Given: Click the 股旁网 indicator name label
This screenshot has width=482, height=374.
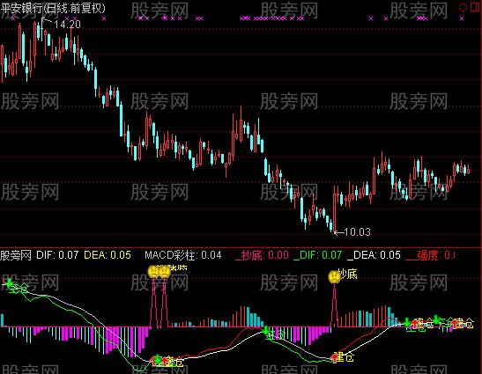Looking at the screenshot, I should click(16, 255).
